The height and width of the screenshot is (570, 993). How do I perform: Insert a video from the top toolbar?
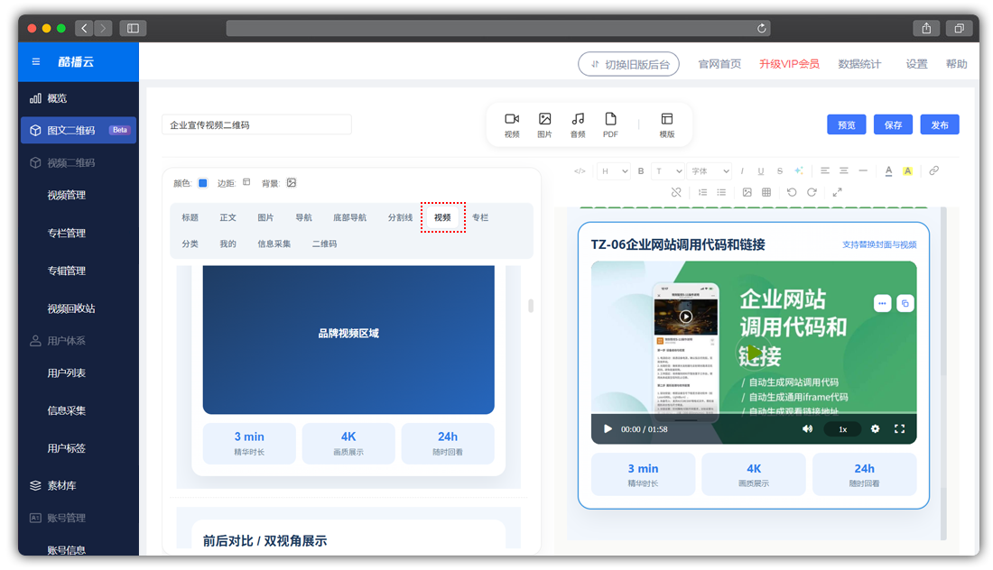(x=512, y=124)
